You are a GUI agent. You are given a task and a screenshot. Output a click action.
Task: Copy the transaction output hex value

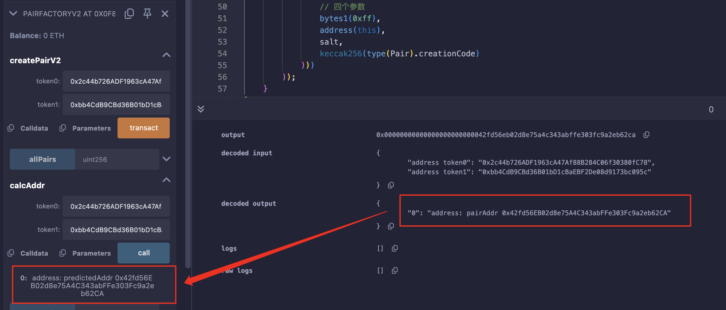coord(646,135)
